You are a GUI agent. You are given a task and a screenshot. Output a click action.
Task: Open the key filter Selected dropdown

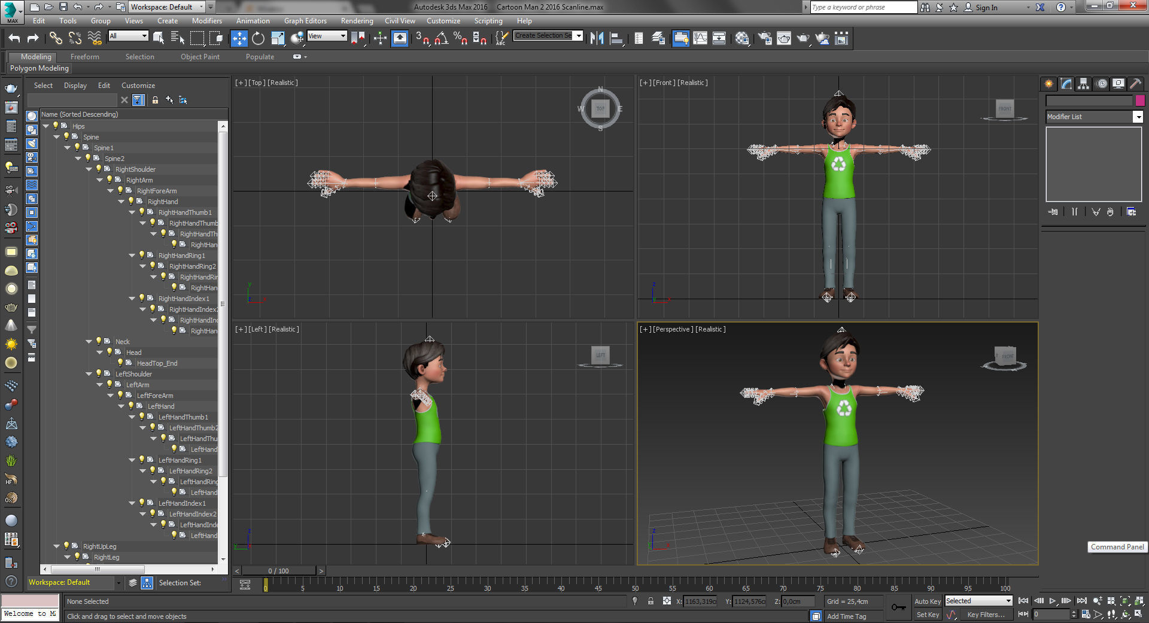978,601
